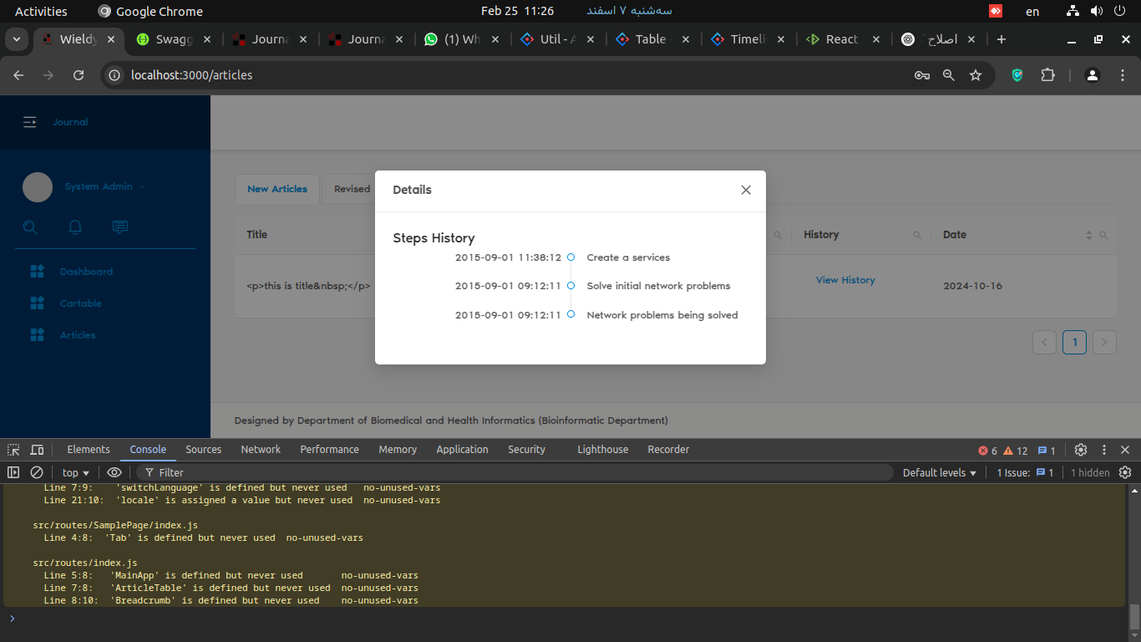The width and height of the screenshot is (1141, 642).
Task: Open the Default levels dropdown
Action: (939, 472)
